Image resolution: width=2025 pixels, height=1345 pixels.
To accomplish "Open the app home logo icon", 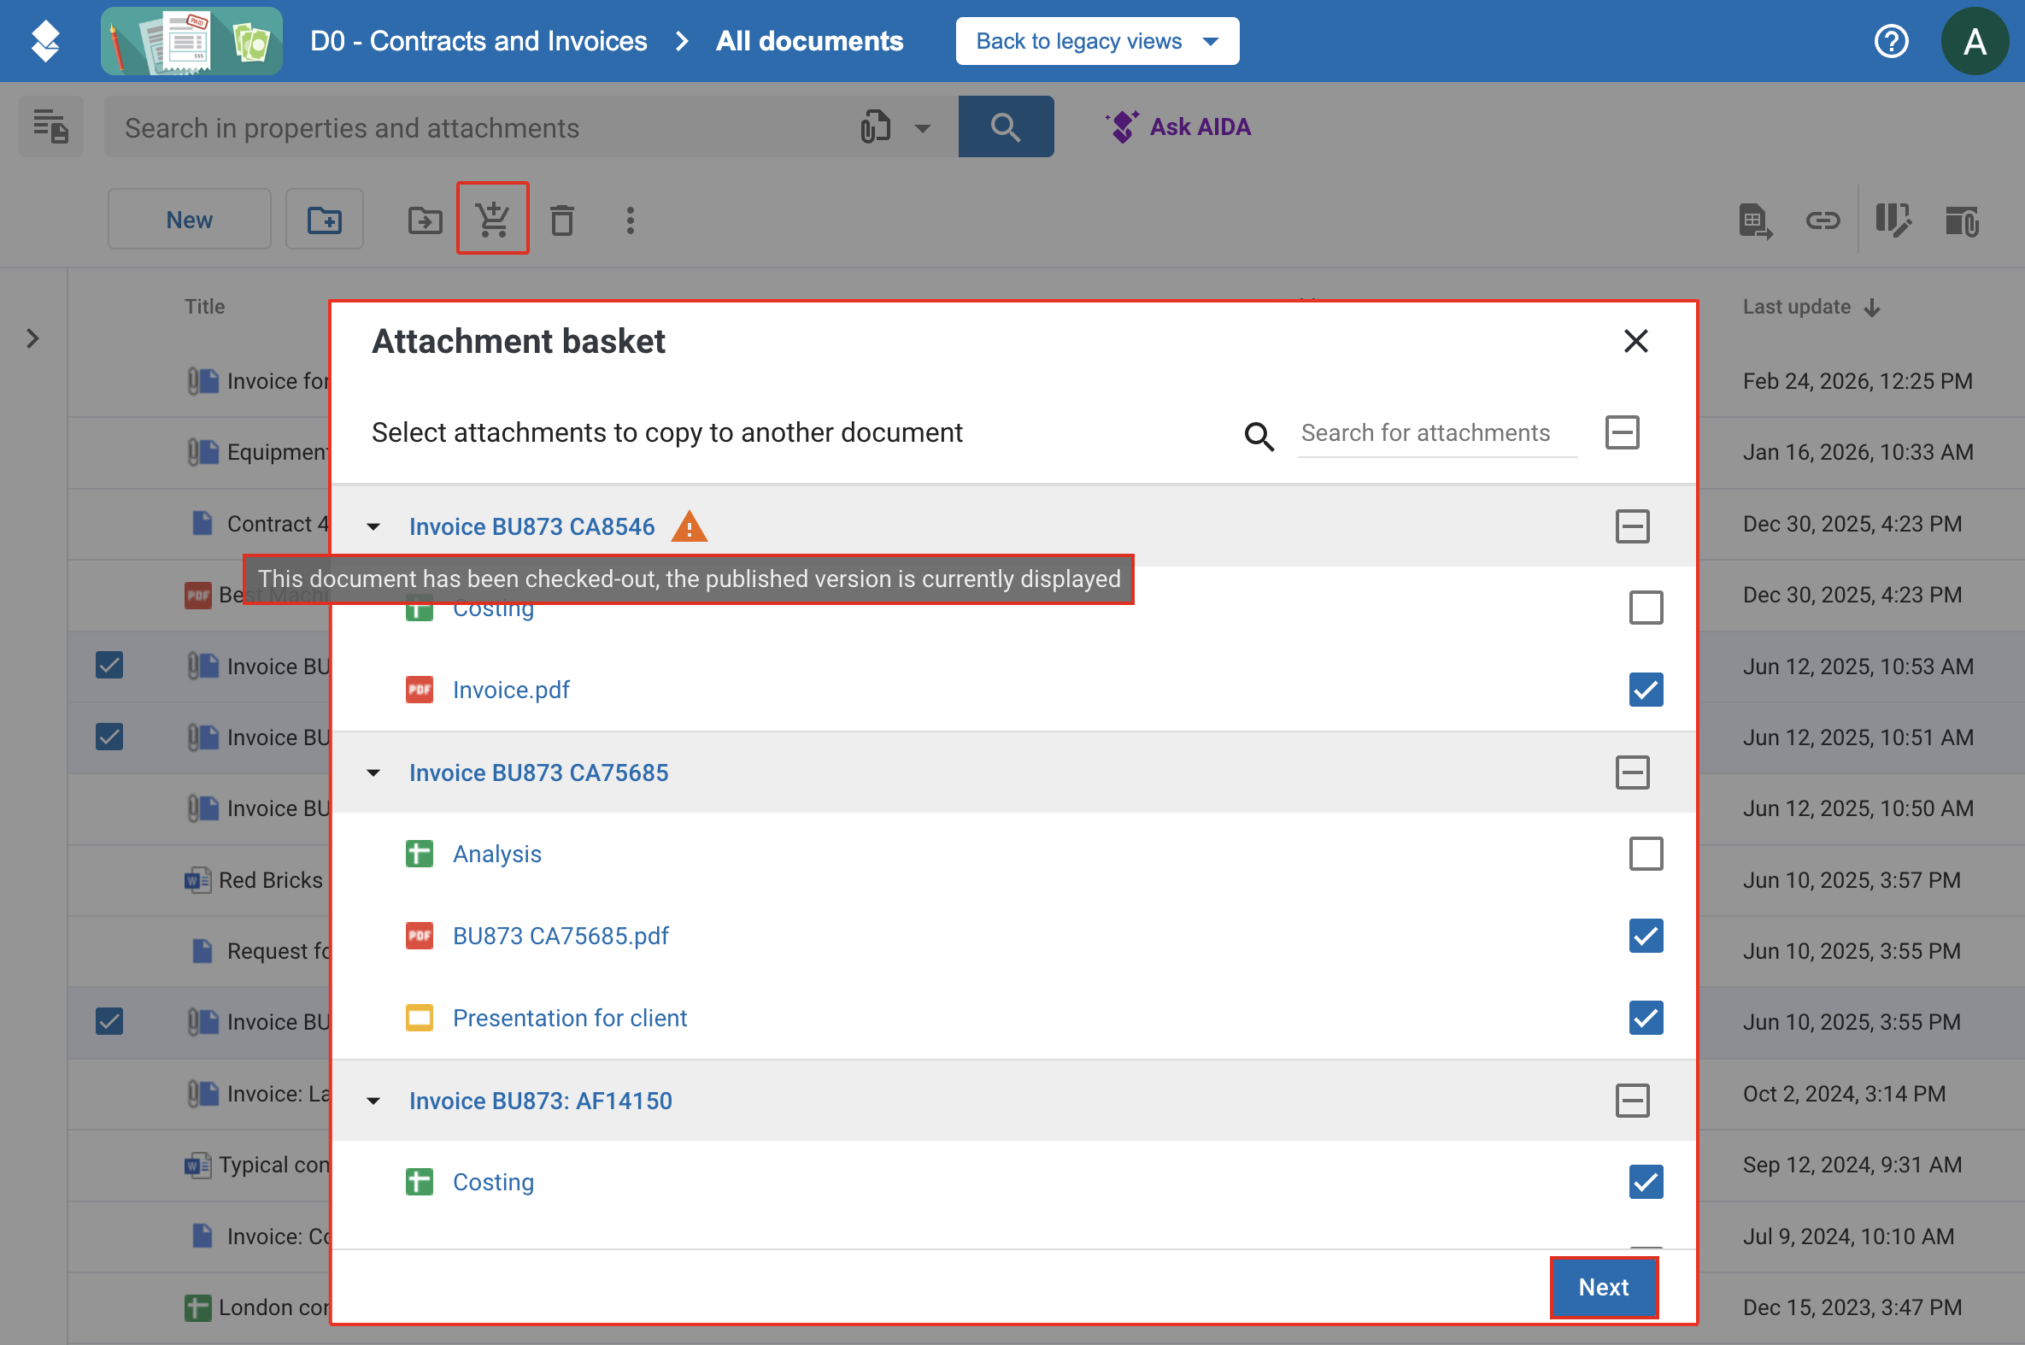I will click(x=44, y=41).
